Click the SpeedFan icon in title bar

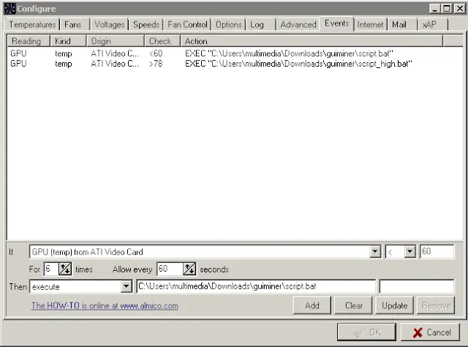[x=10, y=9]
